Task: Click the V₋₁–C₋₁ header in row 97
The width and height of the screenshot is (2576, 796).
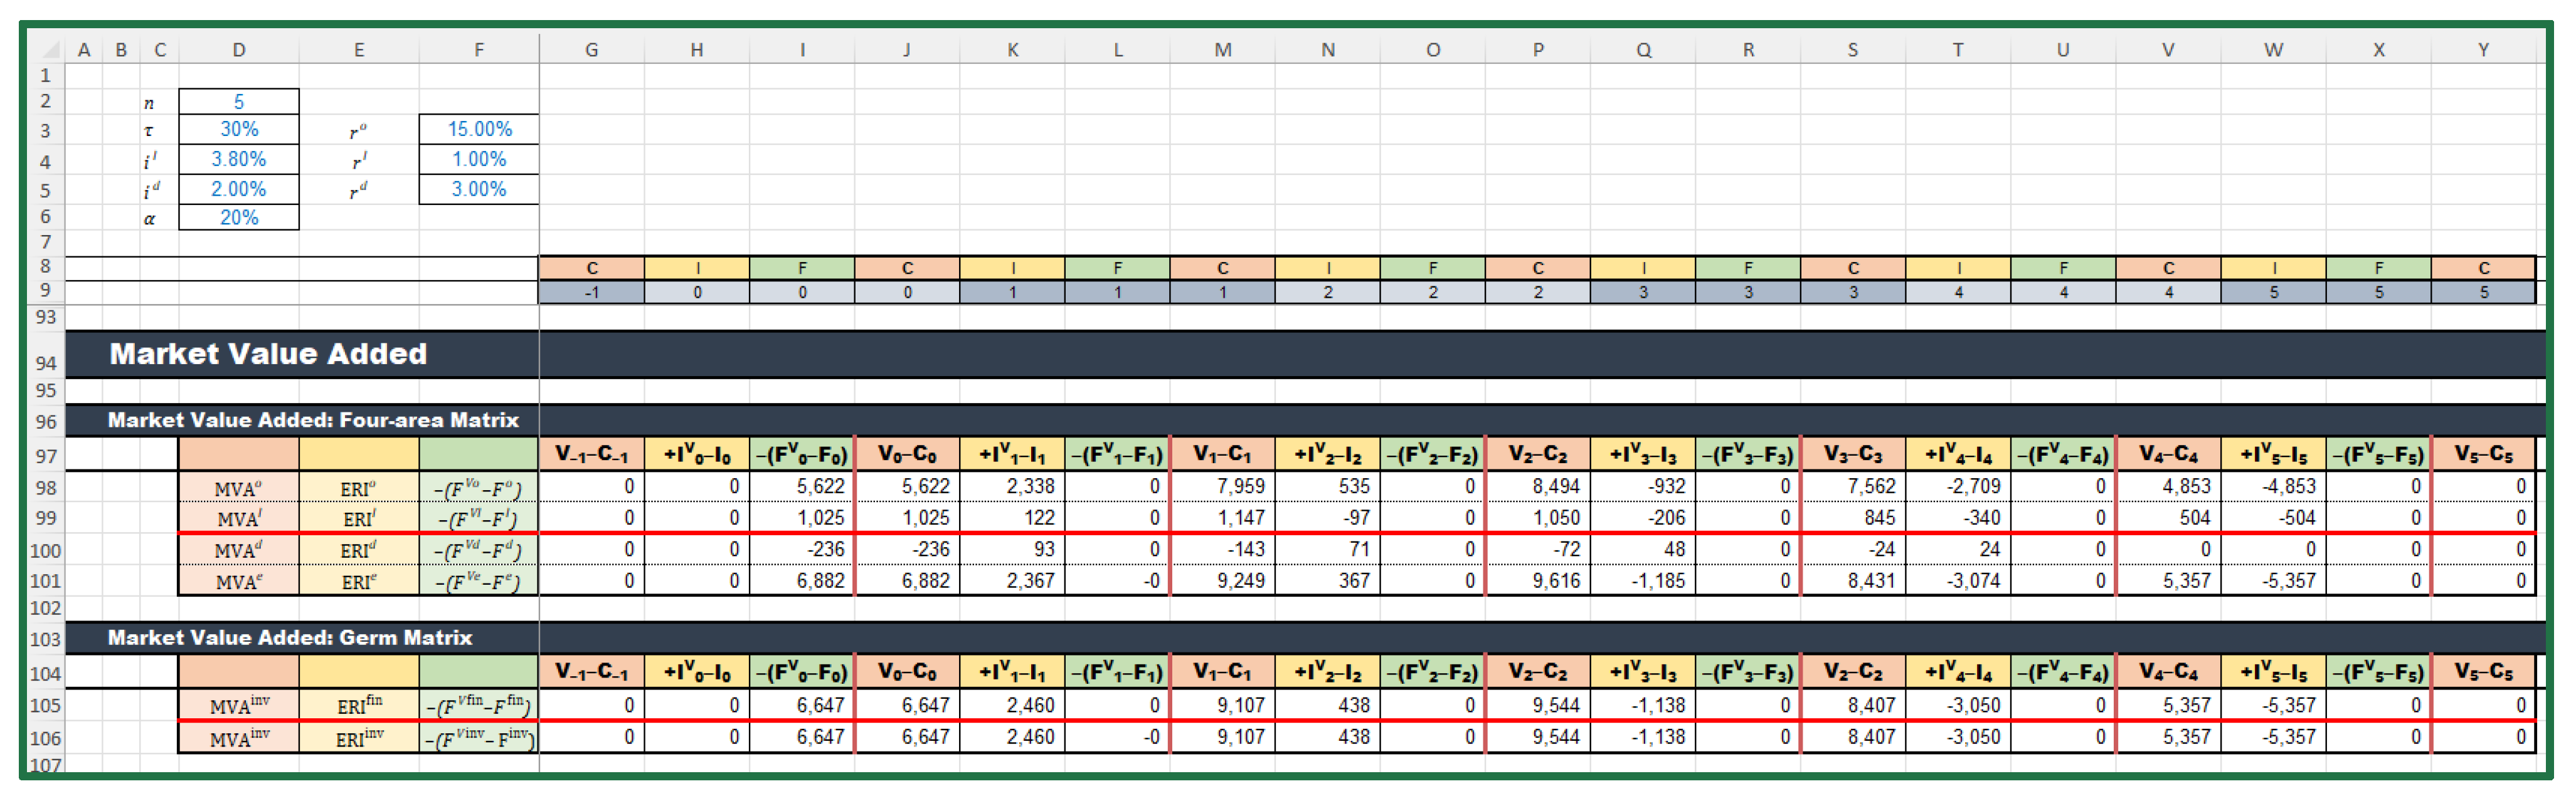Action: pyautogui.click(x=591, y=454)
